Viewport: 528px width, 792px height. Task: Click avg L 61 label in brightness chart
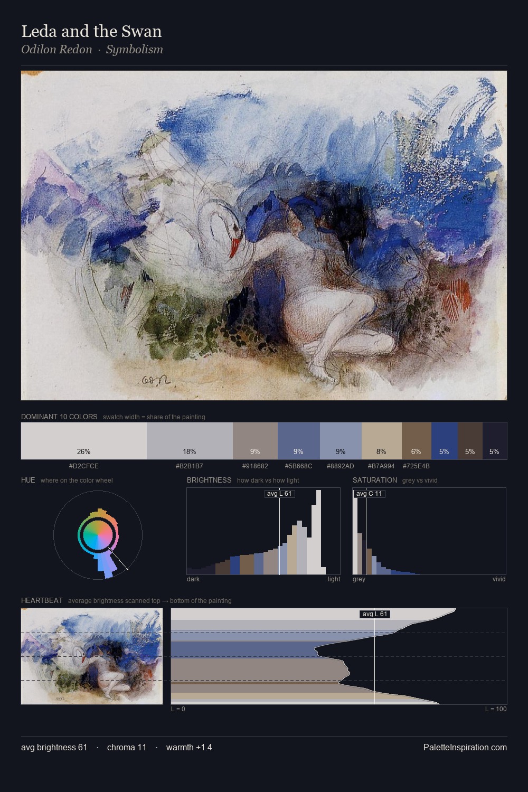279,494
